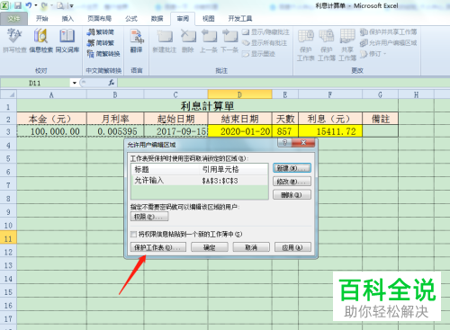Click the Undo icon in quick access toolbar
The height and width of the screenshot is (330, 450).
pos(29,5)
